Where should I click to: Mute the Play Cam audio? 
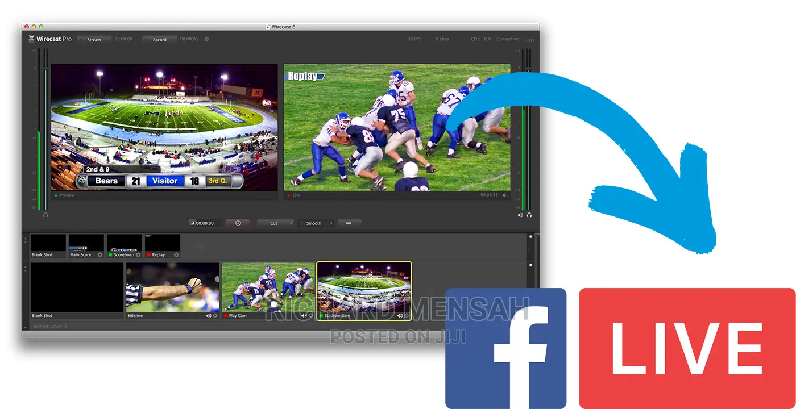pos(304,316)
